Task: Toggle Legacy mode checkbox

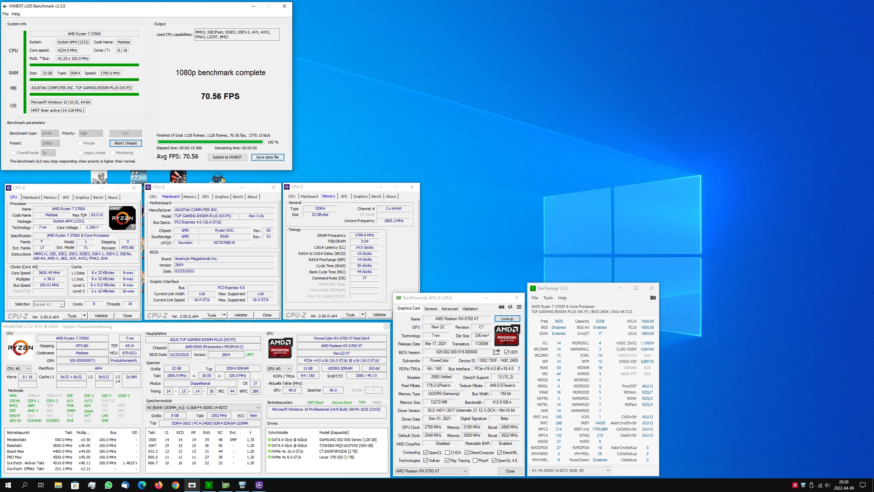Action: point(81,153)
